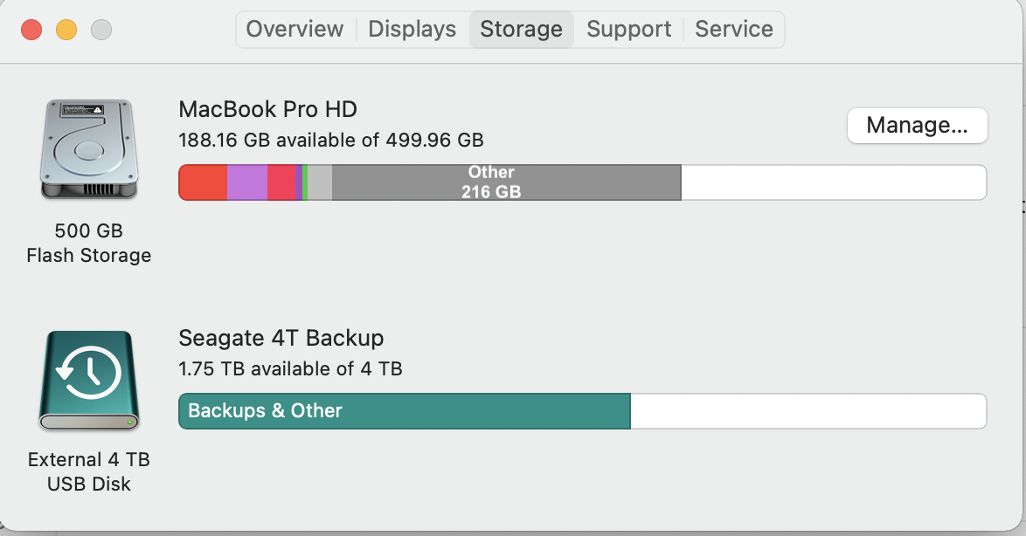
Task: Go to the Support tab
Action: [x=629, y=29]
